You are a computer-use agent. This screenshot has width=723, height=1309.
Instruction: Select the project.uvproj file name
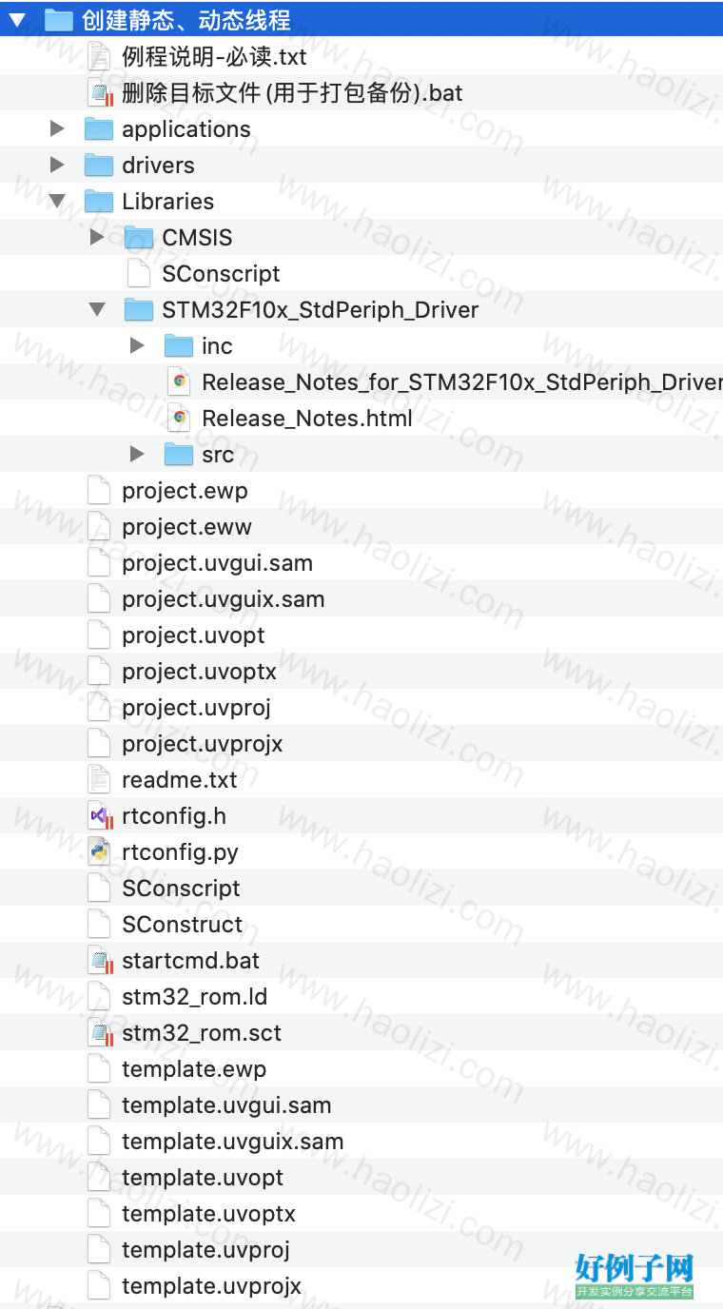coord(196,707)
